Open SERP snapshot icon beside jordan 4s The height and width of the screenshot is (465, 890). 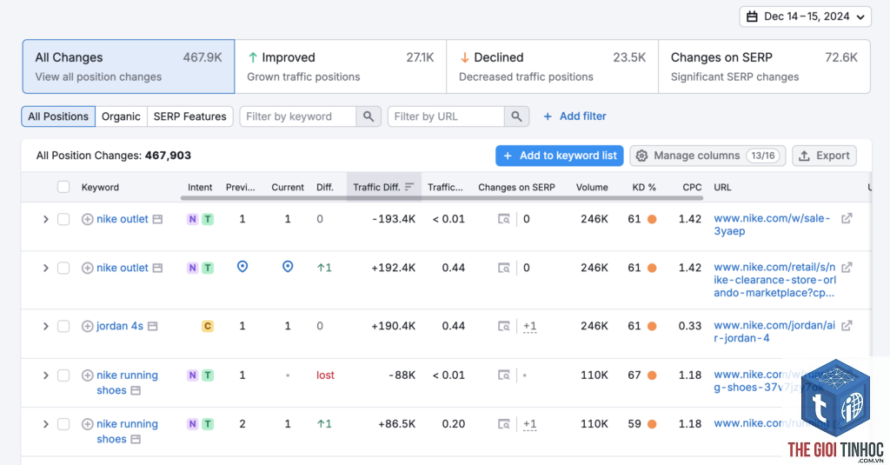[x=153, y=327]
